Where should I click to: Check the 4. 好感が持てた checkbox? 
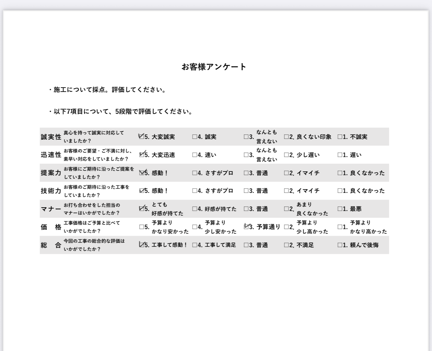pos(195,209)
